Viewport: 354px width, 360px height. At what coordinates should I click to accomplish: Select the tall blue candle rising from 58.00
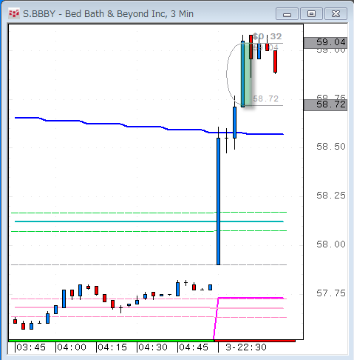coord(218,201)
